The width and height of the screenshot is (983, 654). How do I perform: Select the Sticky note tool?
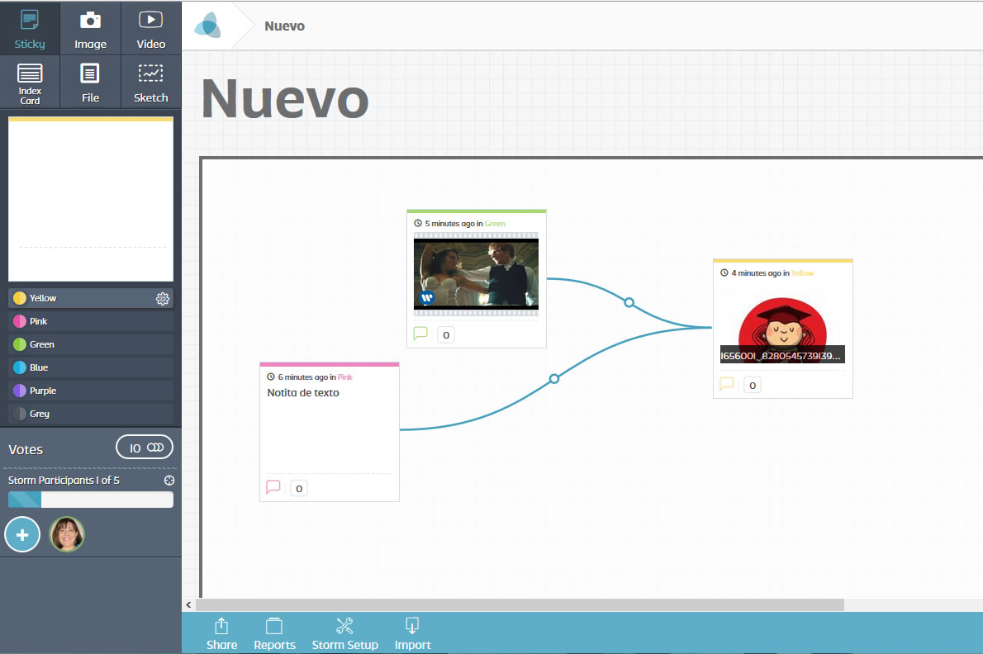click(x=30, y=29)
